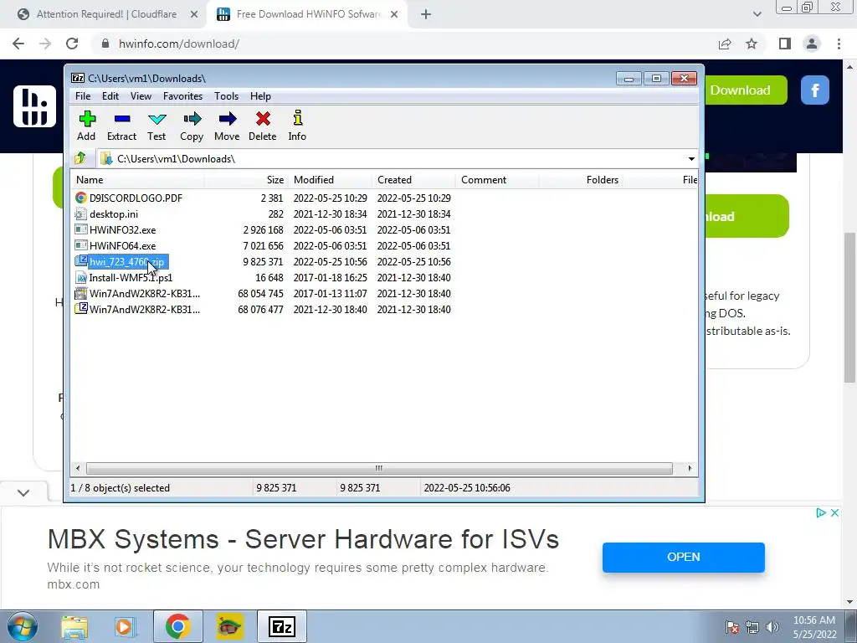This screenshot has height=643, width=857.
Task: Click the right arrow of horizontal scrollbar
Action: (690, 468)
